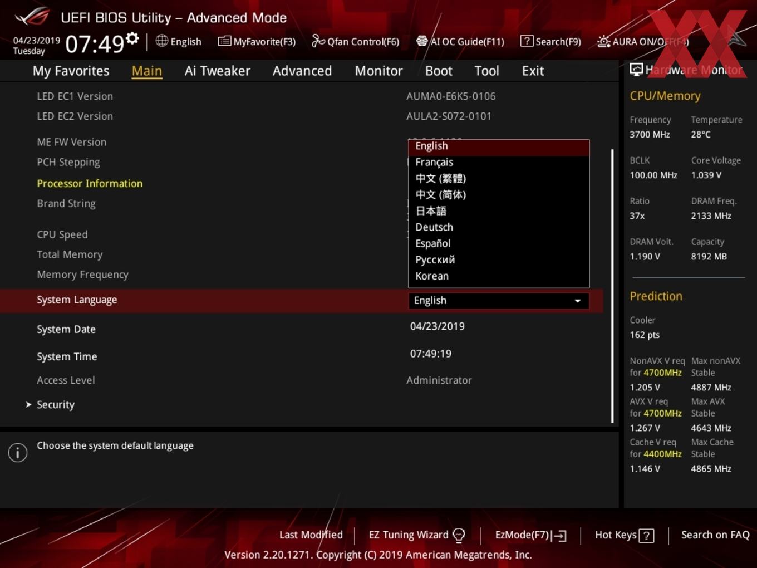Viewport: 757px width, 568px height.
Task: Select the System Language row
Action: 302,301
